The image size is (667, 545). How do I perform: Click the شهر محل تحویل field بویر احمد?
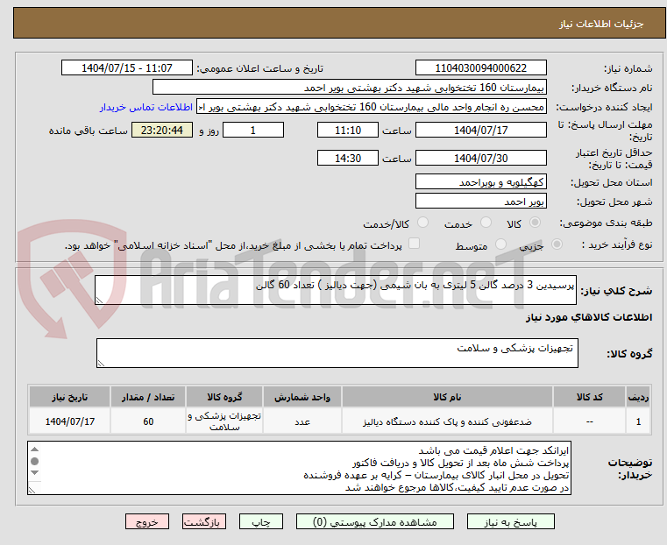coord(480,201)
